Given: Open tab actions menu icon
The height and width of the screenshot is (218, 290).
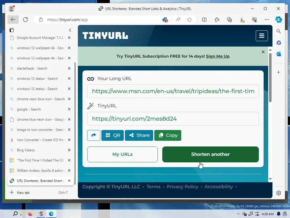Looking at the screenshot, I should coord(12,30).
